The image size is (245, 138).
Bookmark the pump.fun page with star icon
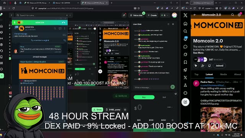coord(139,8)
